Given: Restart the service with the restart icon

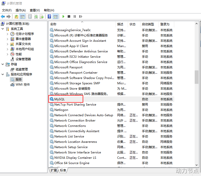Looking at the screenshot, I should point(81,16).
